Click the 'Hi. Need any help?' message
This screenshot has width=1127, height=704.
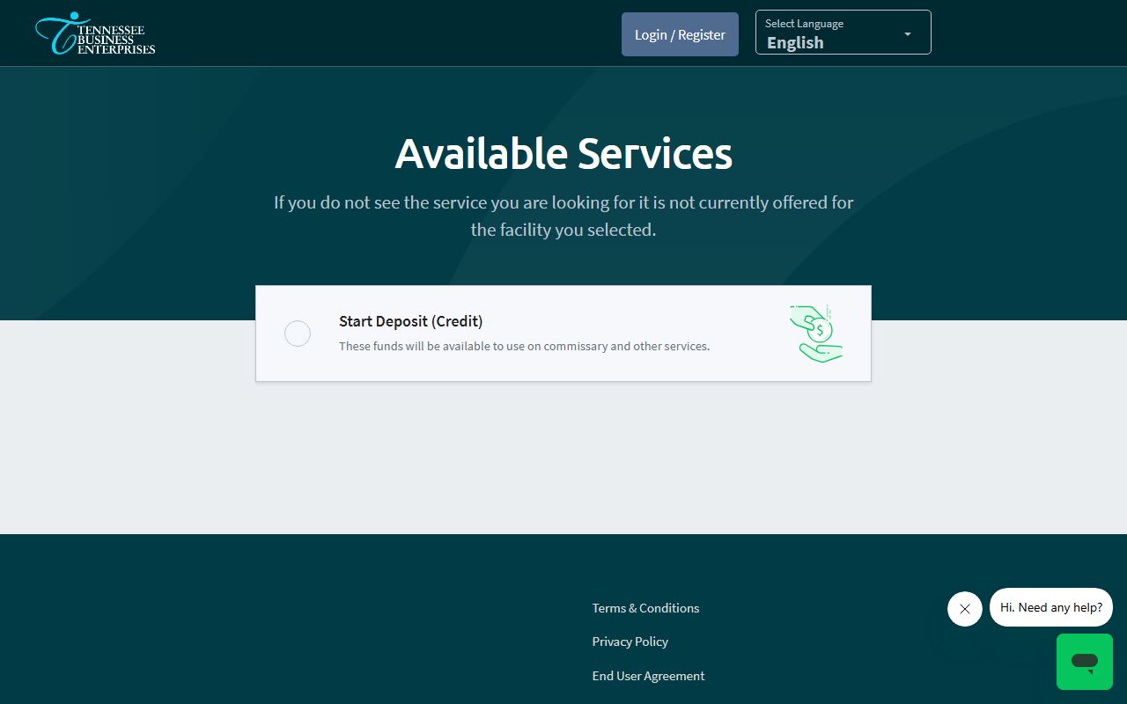1051,607
